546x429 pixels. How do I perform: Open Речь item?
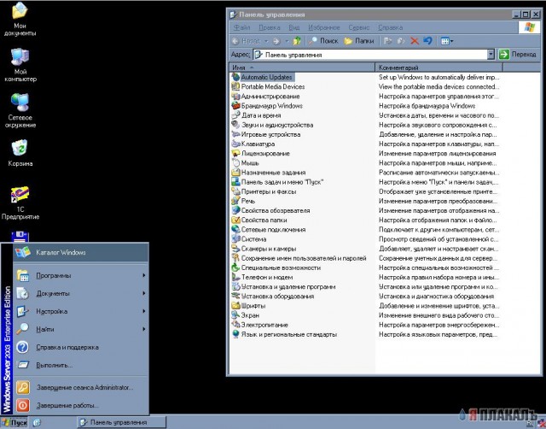tap(243, 201)
